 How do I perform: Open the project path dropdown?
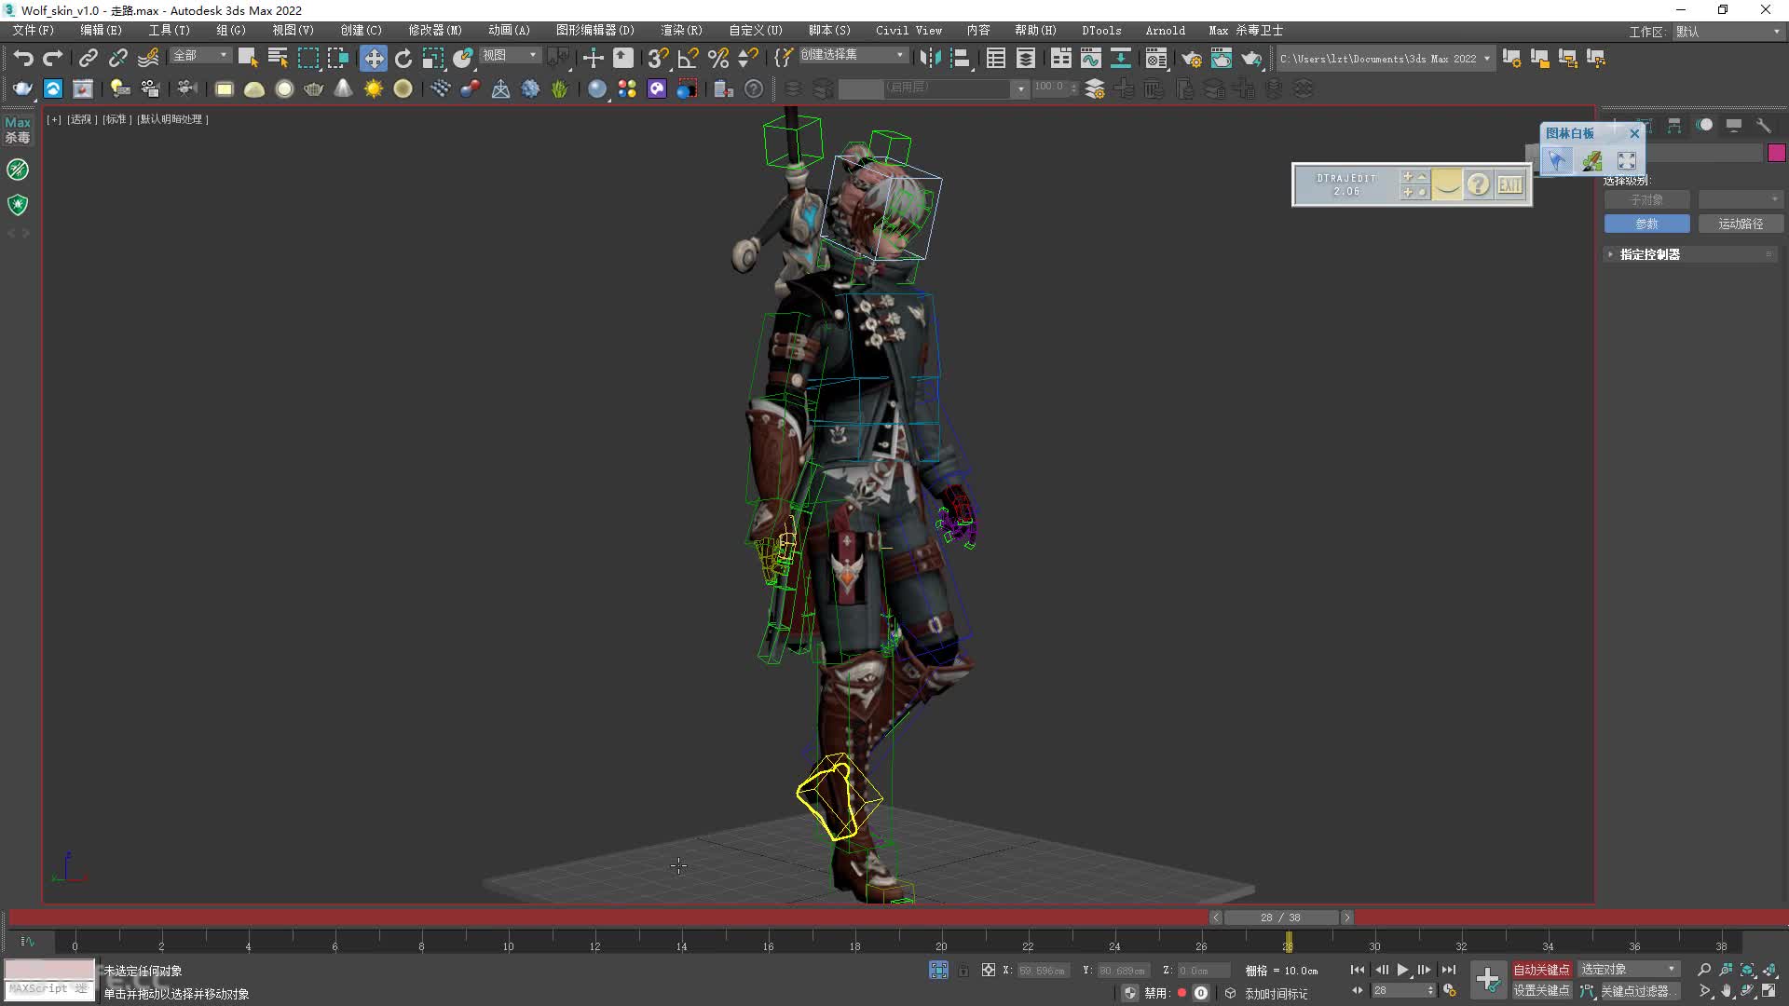tap(1487, 58)
